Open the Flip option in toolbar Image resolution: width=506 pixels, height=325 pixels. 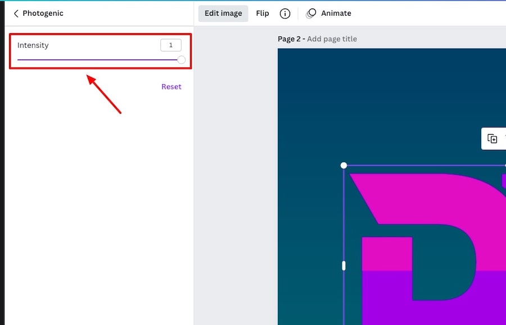click(x=263, y=13)
